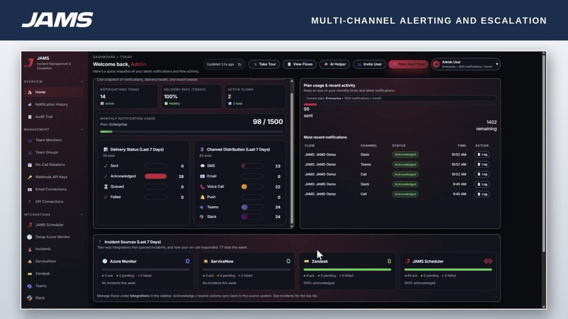Open Log for Call 9:45 AM notification
The height and width of the screenshot is (319, 568).
482,194
